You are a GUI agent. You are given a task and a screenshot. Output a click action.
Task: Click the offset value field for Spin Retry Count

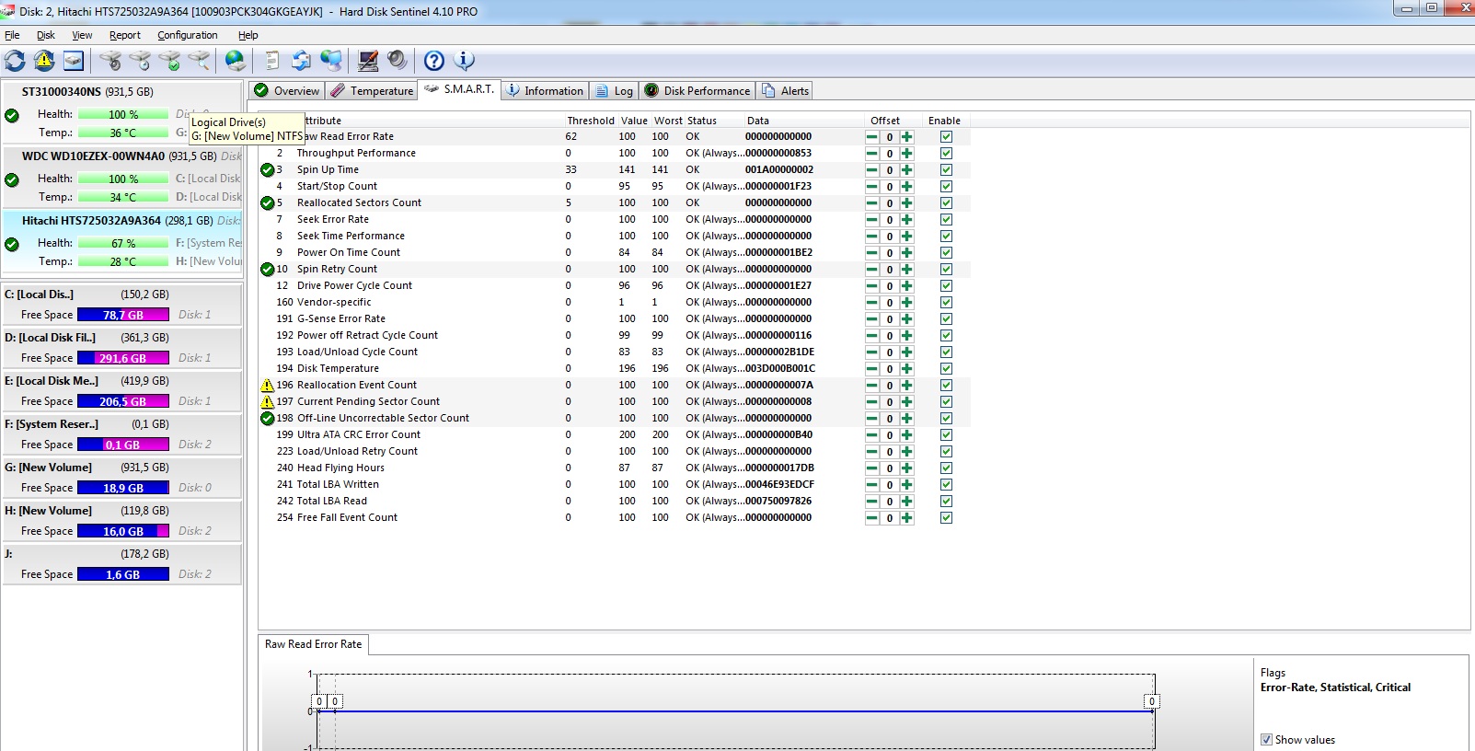pos(890,270)
